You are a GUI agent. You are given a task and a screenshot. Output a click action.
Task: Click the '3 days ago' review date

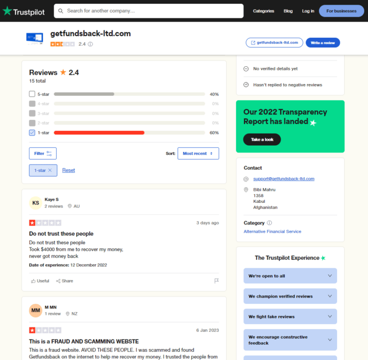point(208,223)
